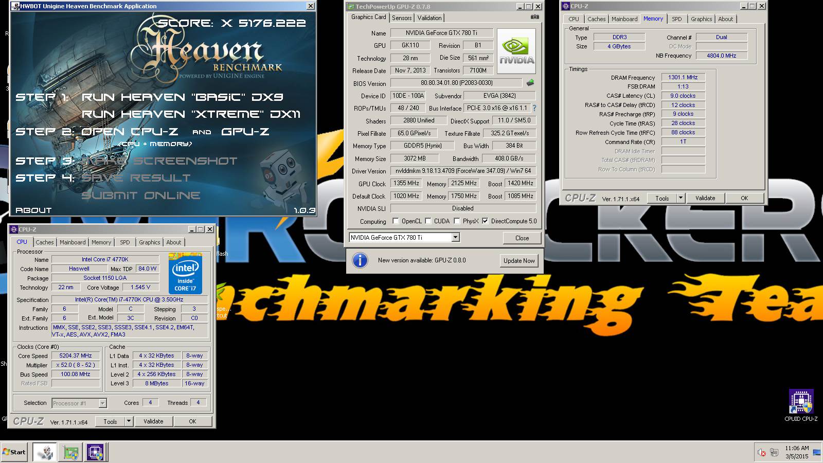This screenshot has width=823, height=463.
Task: Click the BIOS save chip icon in GPU-Z
Action: [x=530, y=82]
